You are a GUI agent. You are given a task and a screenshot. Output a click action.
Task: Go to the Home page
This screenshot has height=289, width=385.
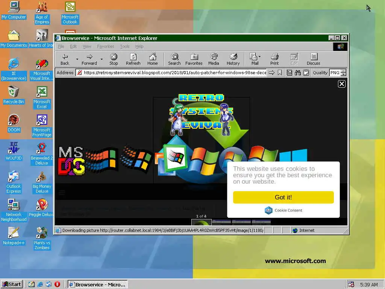[x=153, y=59]
